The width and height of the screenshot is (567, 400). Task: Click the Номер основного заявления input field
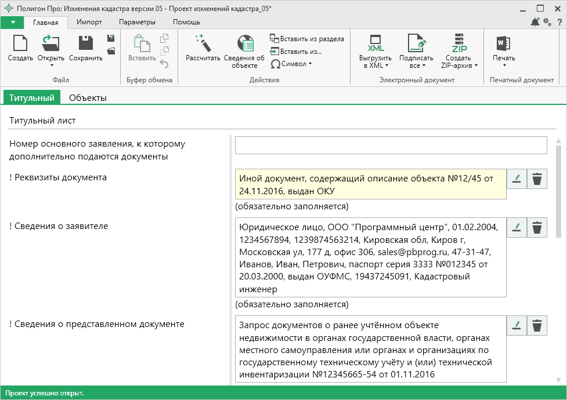coord(391,145)
